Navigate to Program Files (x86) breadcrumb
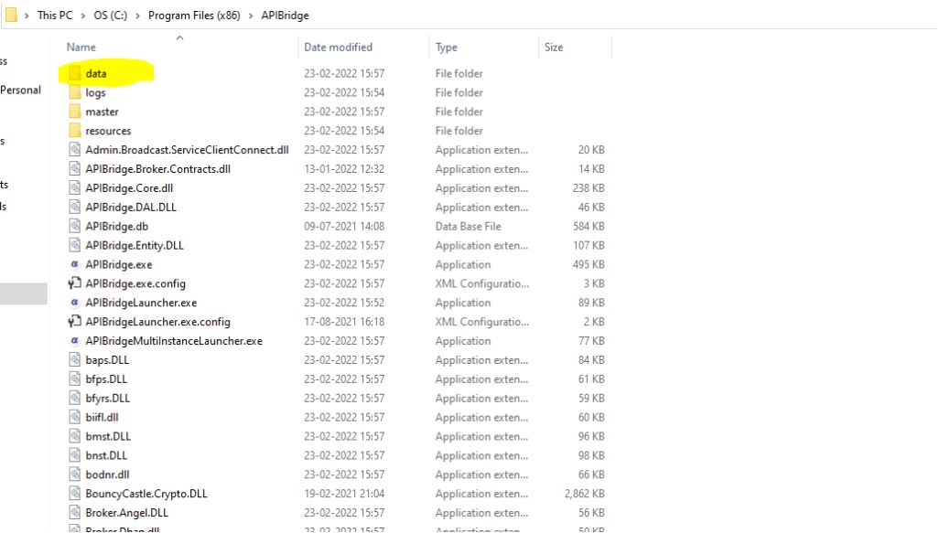Viewport: 940px width, 533px height. tap(194, 16)
